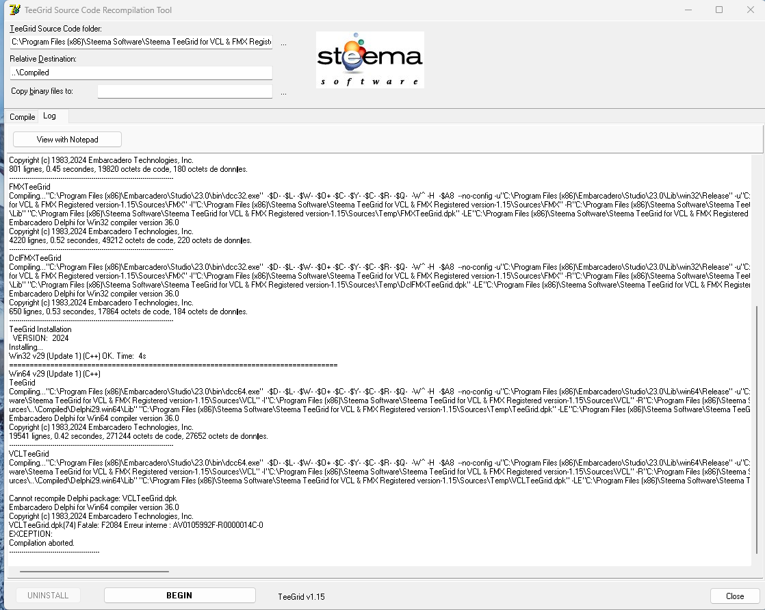This screenshot has height=610, width=765.
Task: Click 'Compilation aborted.' log line
Action: point(42,543)
